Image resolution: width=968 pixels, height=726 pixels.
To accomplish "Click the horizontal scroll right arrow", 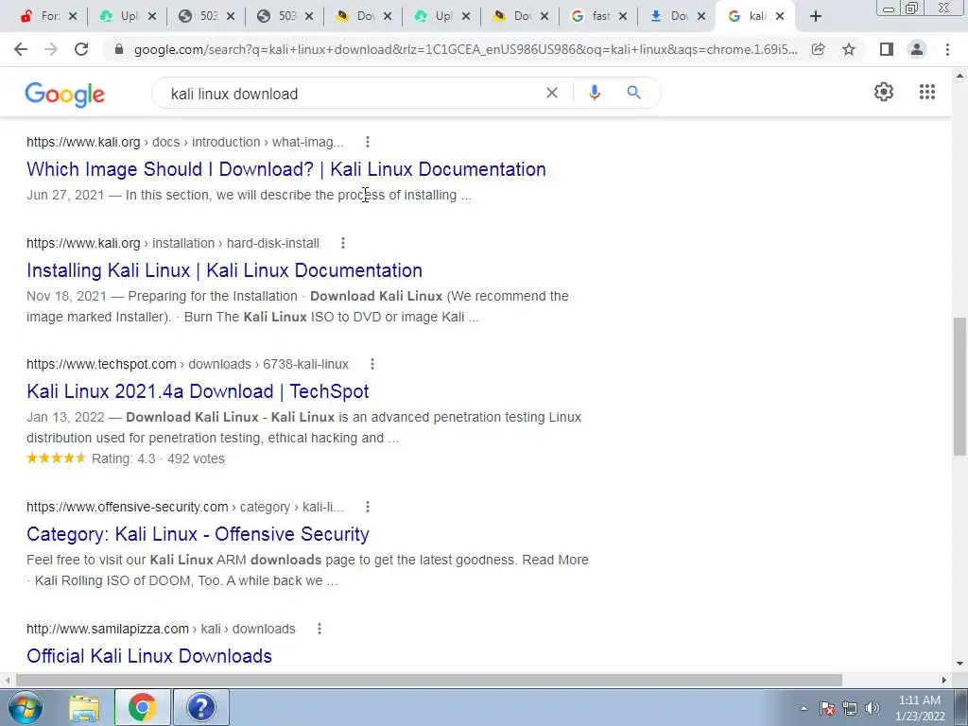I will (x=944, y=680).
